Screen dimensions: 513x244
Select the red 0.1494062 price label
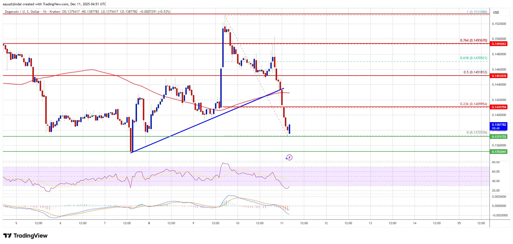(x=499, y=44)
